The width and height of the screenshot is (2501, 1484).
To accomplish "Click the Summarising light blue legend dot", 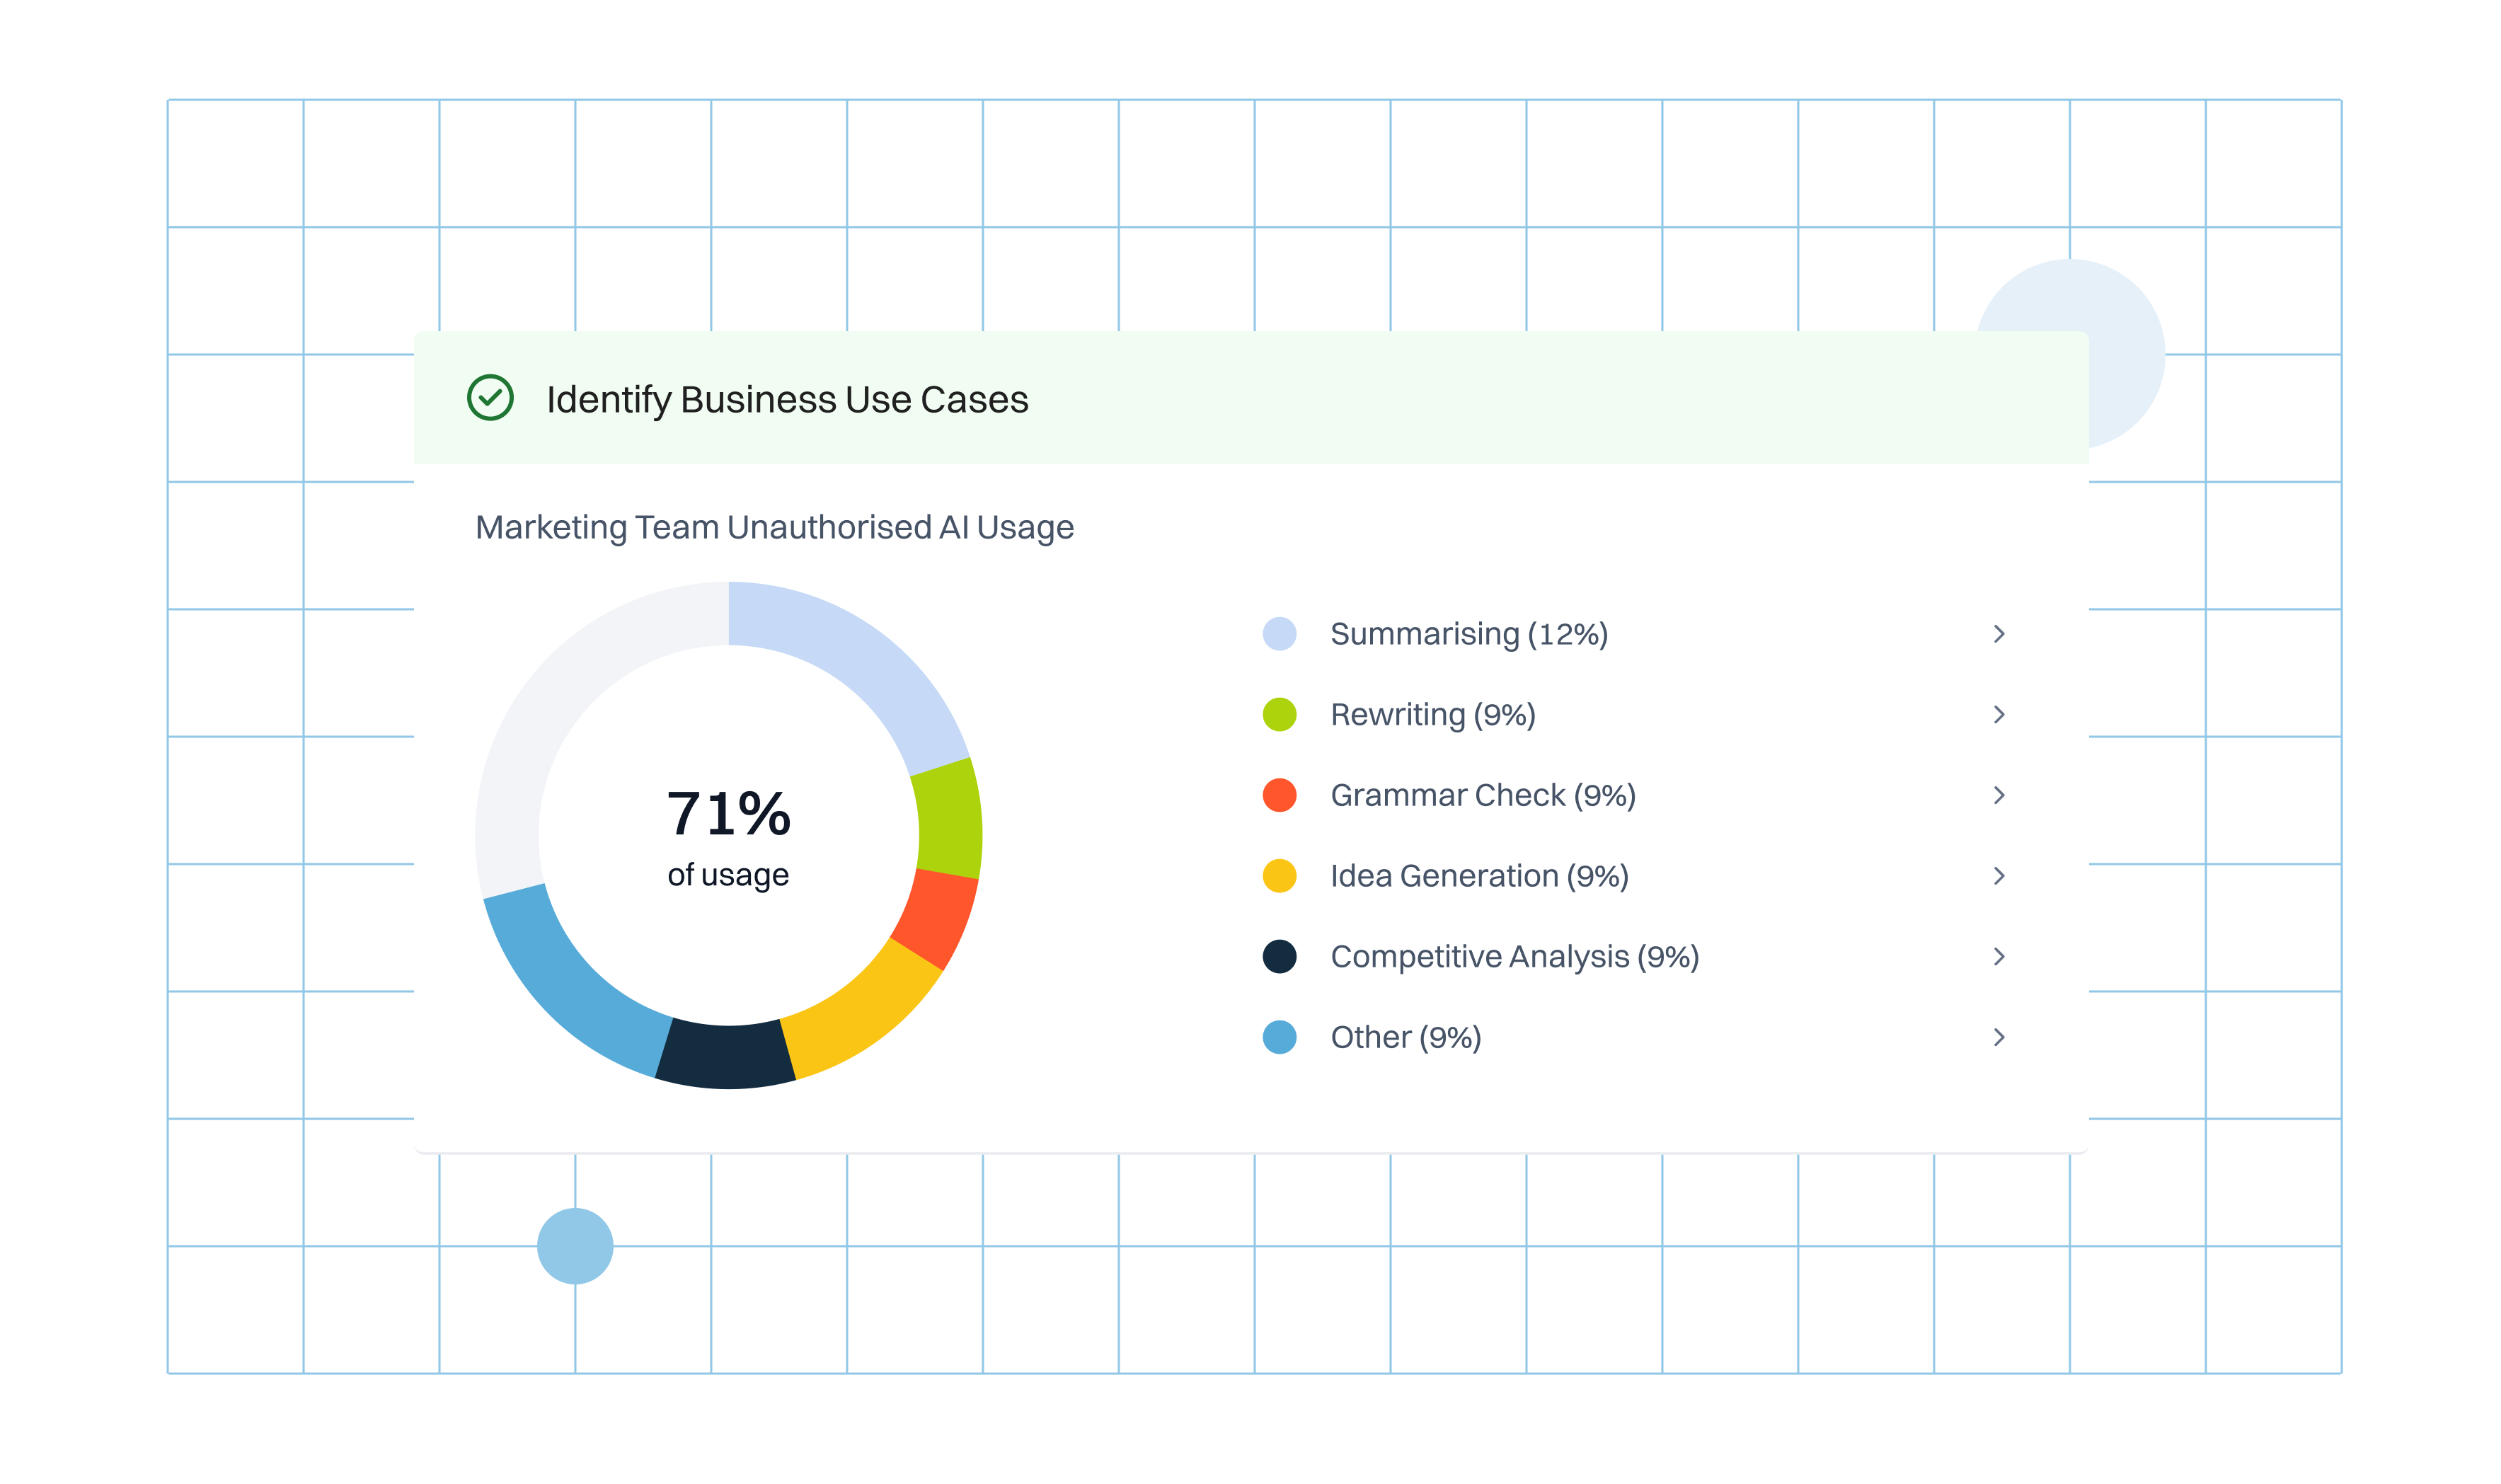I will click(x=1279, y=634).
